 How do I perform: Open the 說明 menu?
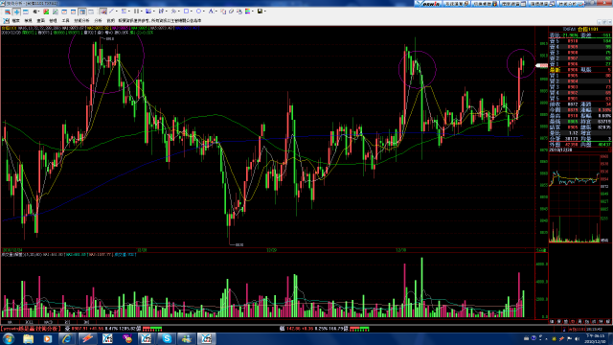[x=111, y=20]
